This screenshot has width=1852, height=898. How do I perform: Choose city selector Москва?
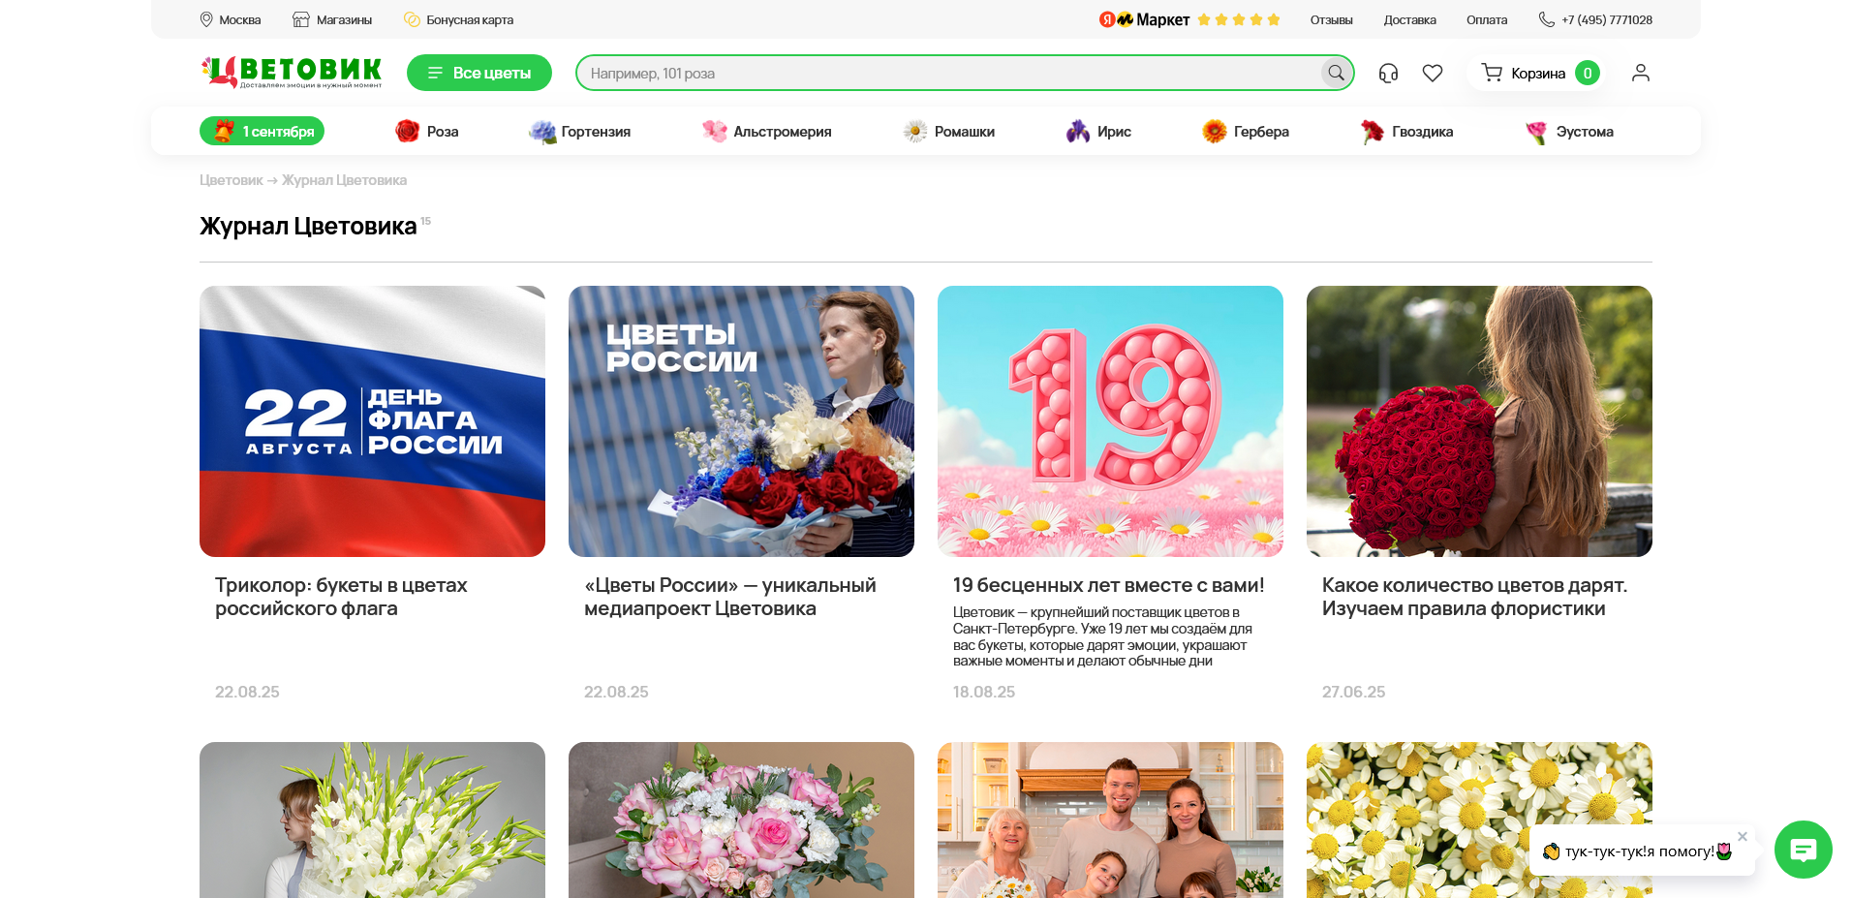[231, 19]
